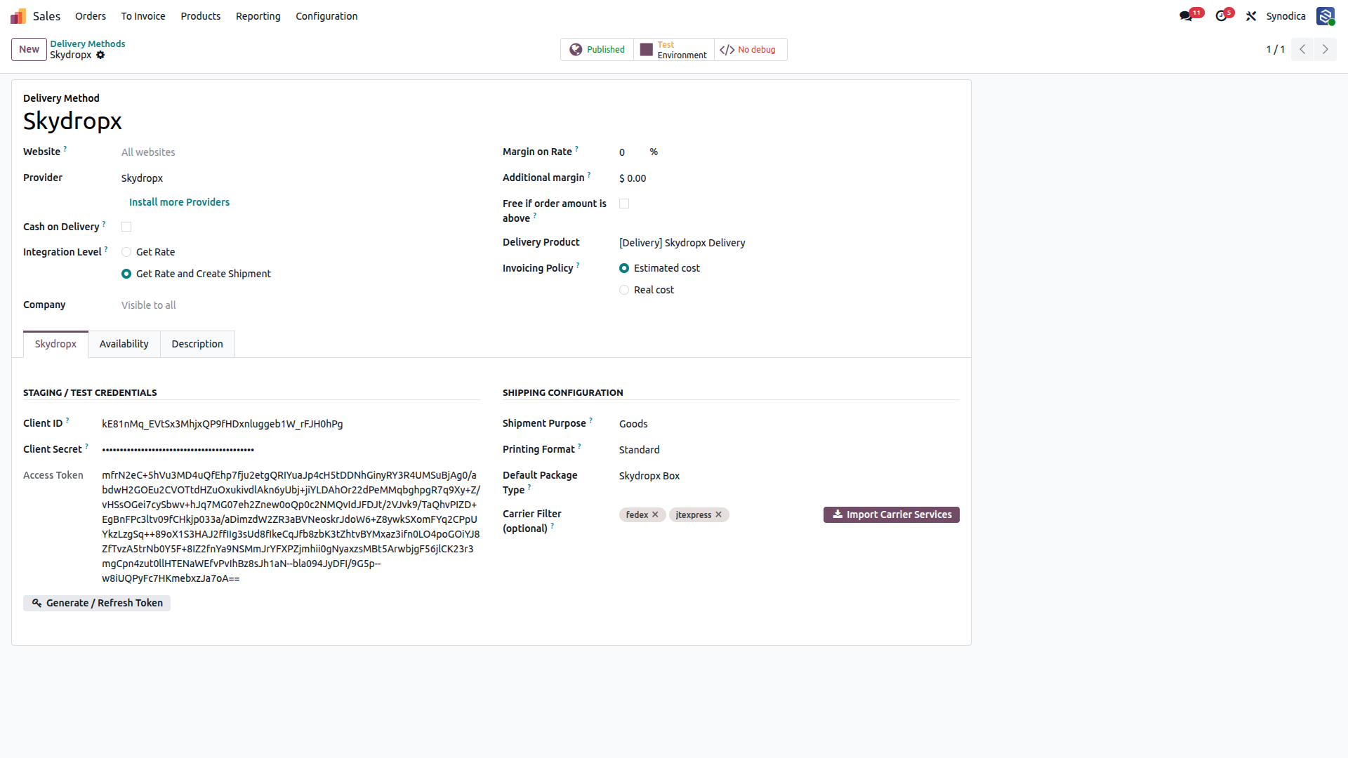Open the Sales app home icon

pos(18,16)
